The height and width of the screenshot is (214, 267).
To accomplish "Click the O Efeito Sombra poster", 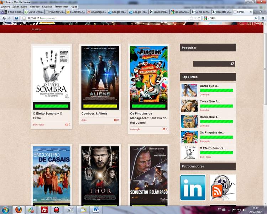I will coord(51,73).
